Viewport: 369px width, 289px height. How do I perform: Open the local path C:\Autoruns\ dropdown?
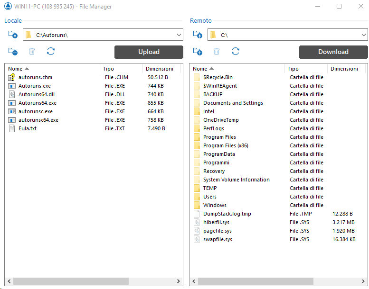point(179,35)
